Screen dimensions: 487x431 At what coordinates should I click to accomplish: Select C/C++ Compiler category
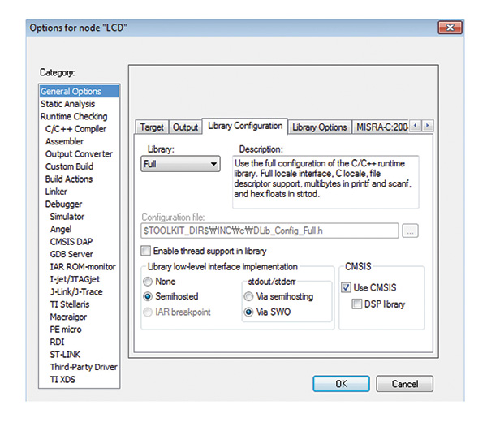[75, 129]
